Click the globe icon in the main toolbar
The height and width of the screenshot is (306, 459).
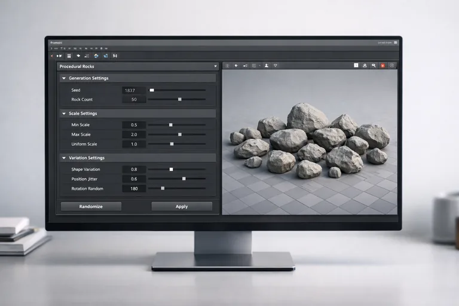(x=96, y=56)
